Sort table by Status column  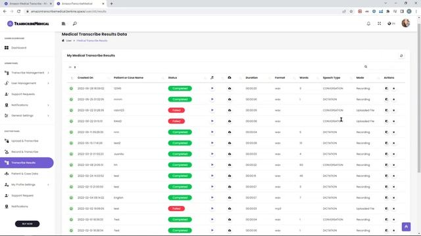pos(172,77)
